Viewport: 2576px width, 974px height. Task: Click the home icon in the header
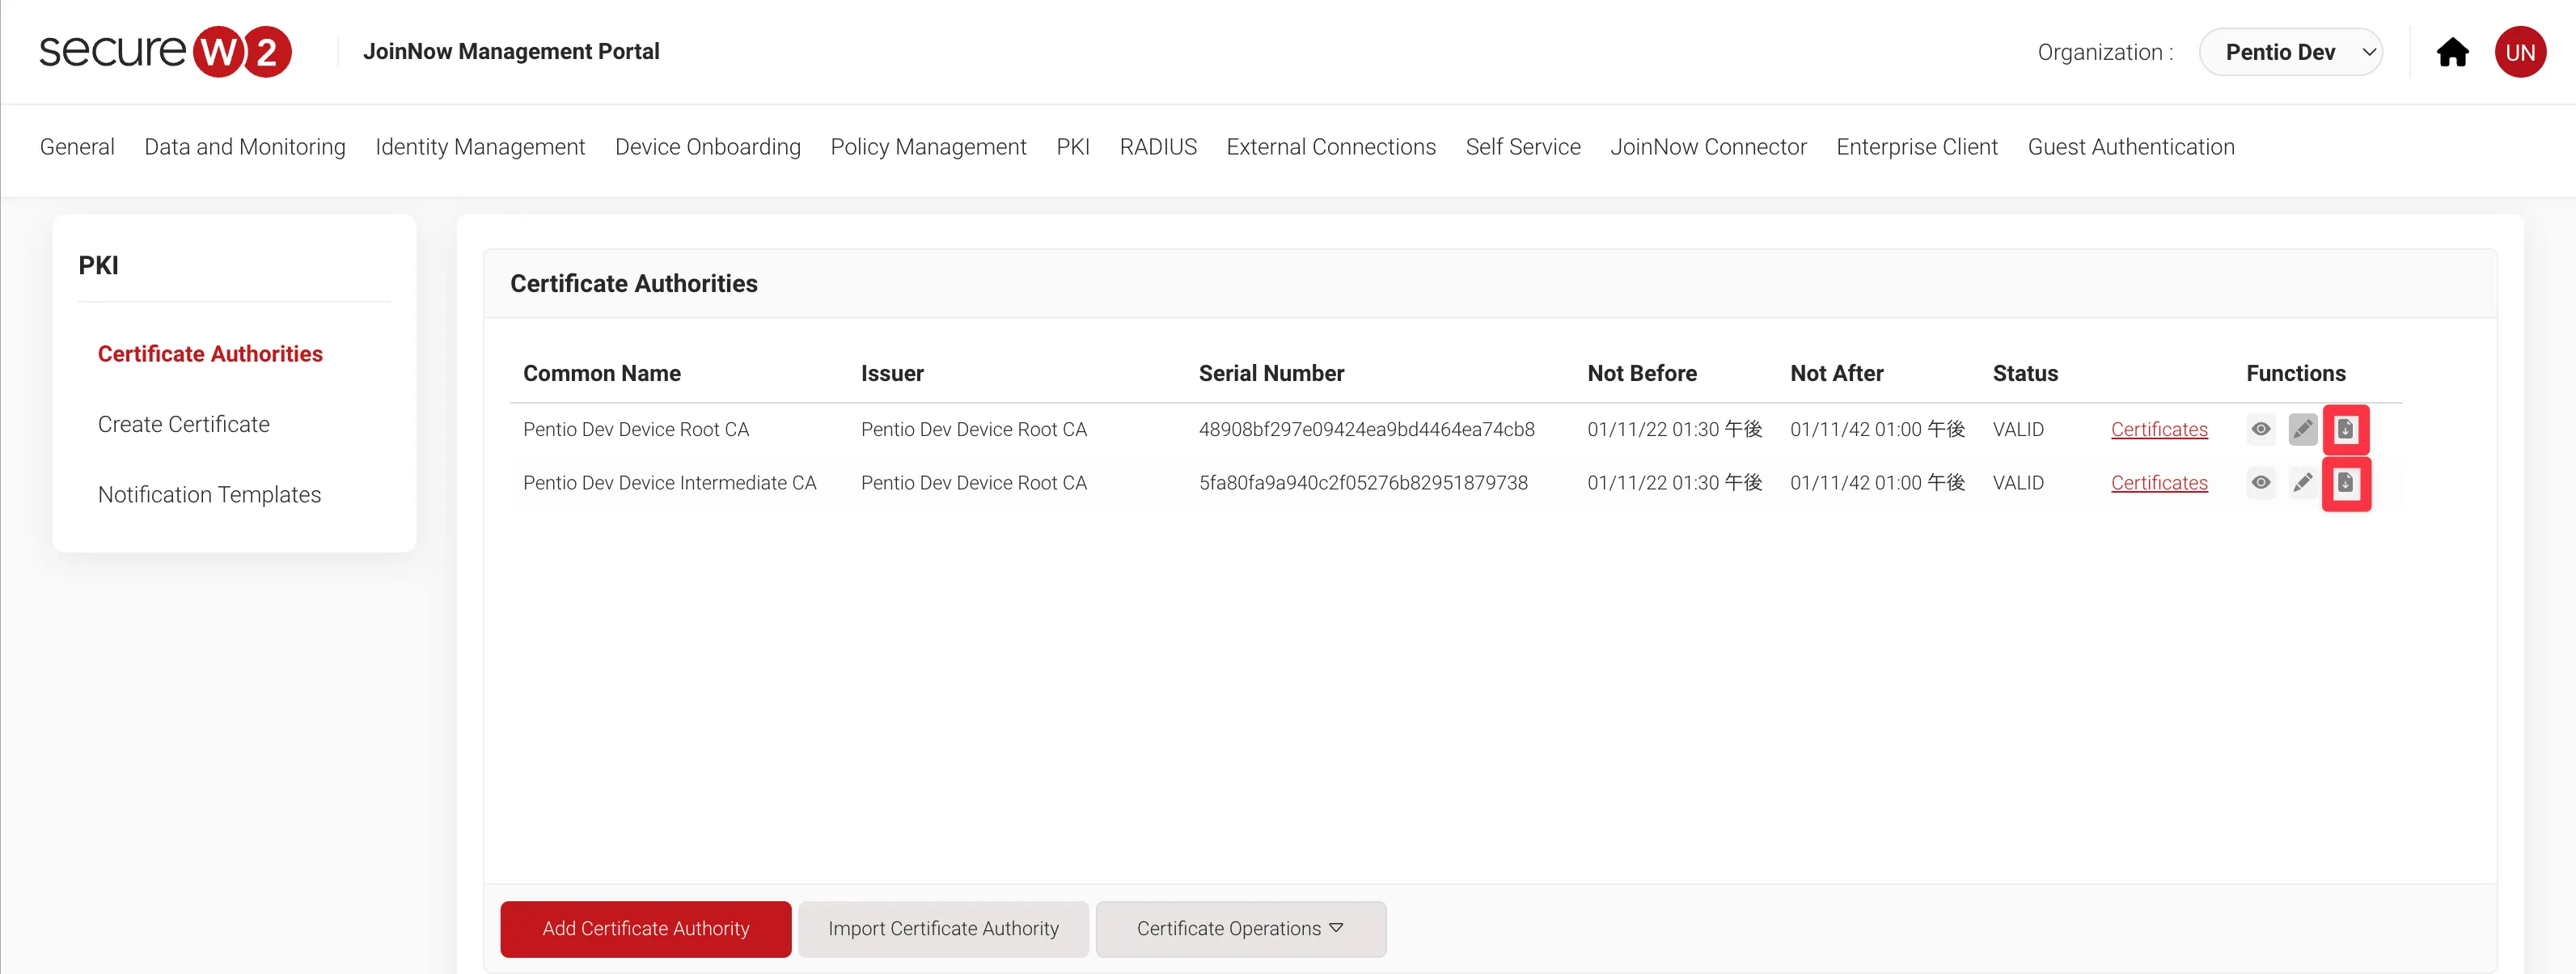pos(2452,52)
